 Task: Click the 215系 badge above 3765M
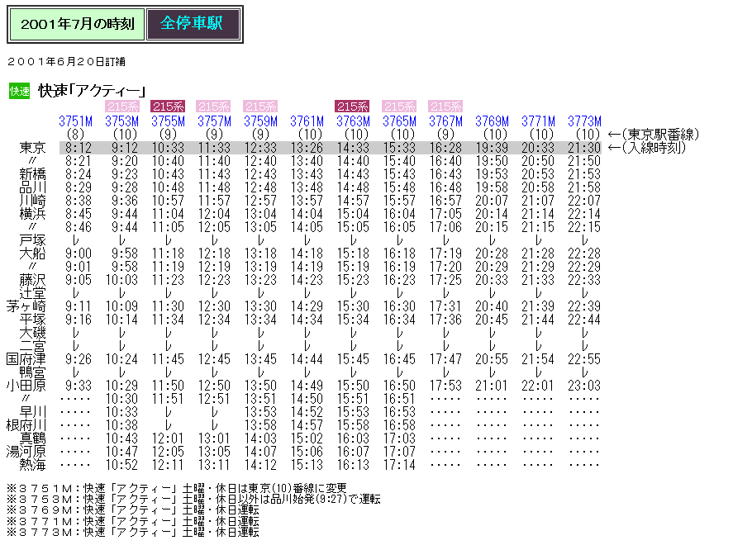[x=399, y=107]
